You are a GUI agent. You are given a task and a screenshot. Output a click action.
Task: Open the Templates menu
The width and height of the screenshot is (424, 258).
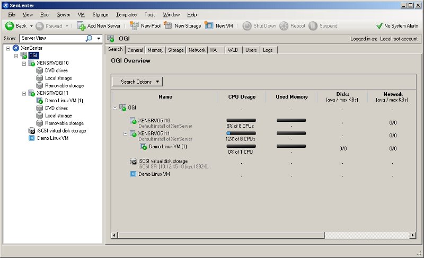(126, 15)
